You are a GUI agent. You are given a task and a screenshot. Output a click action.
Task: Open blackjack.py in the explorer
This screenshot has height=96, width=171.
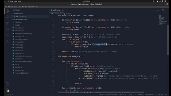click(x=19, y=36)
